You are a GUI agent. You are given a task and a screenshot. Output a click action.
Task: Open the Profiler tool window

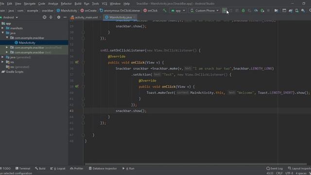coord(77,169)
